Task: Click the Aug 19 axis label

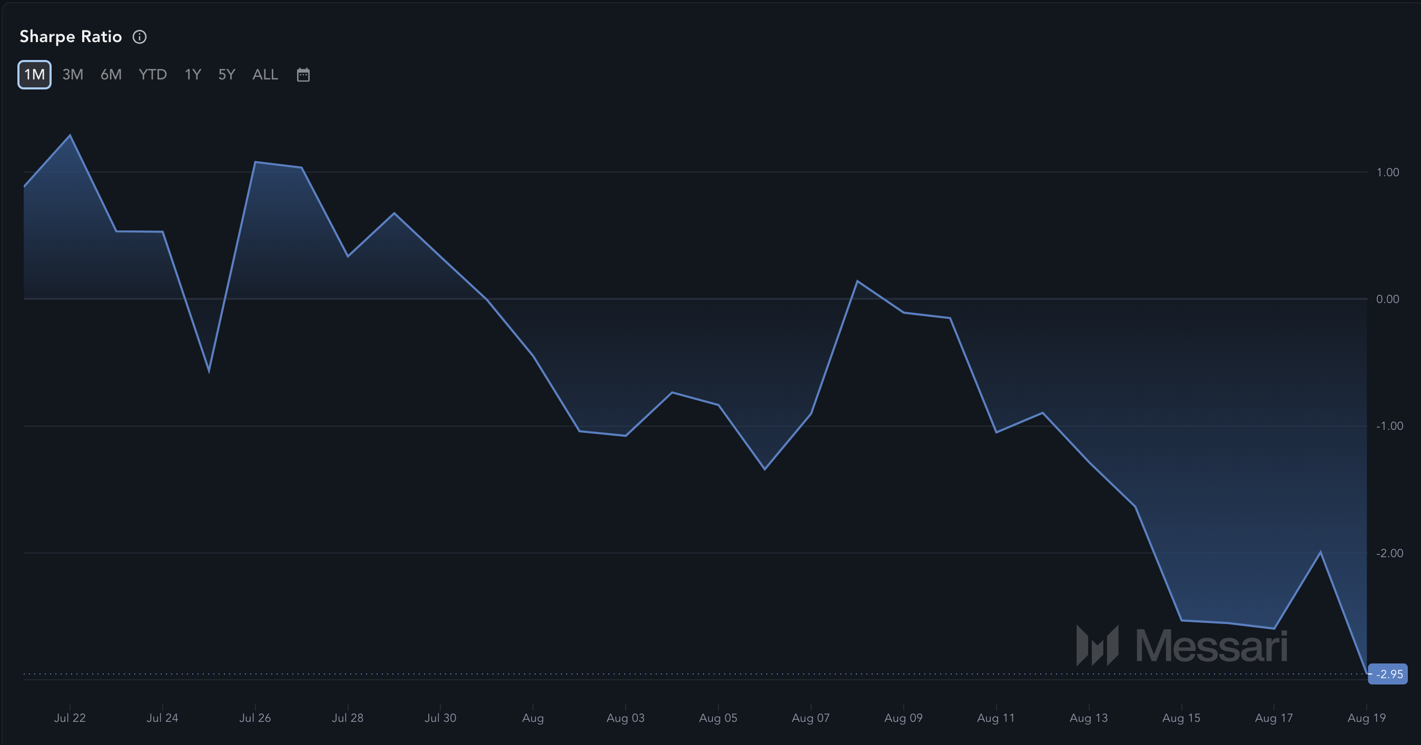Action: [1366, 718]
